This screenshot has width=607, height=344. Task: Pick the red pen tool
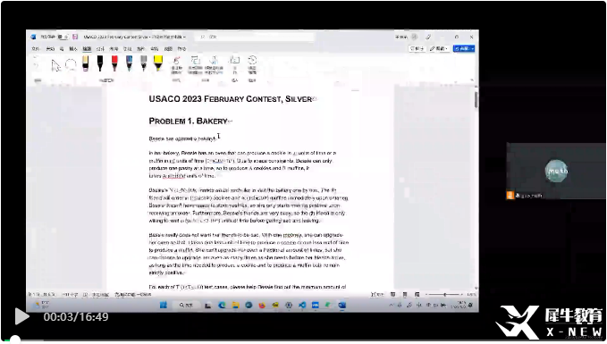click(x=114, y=63)
